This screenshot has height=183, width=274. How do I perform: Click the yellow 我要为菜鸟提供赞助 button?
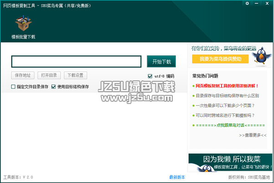click(x=220, y=59)
